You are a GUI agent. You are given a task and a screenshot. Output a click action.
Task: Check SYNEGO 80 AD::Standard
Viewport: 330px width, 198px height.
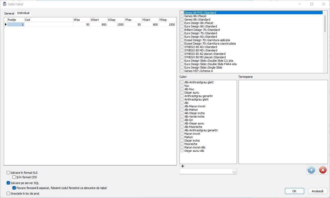182,47
